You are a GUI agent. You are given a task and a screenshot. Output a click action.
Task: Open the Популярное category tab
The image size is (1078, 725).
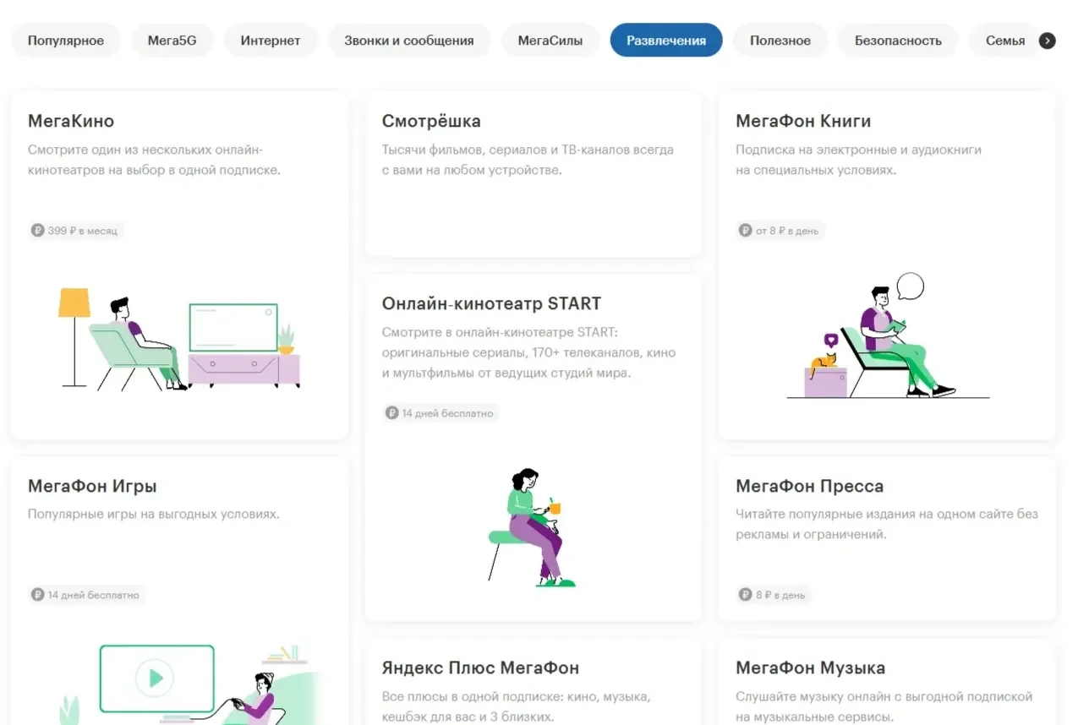pos(66,41)
